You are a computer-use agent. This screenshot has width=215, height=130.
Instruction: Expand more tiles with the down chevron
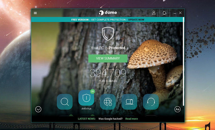pyautogui.click(x=38, y=109)
